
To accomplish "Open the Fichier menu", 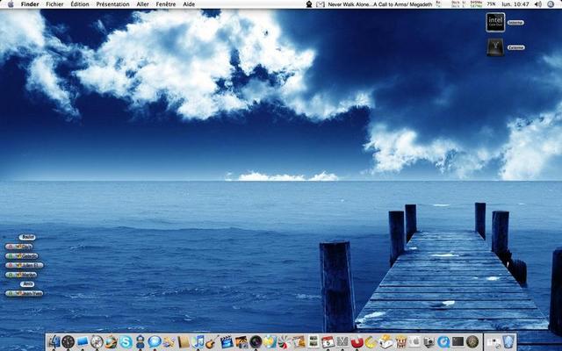I will [x=54, y=4].
